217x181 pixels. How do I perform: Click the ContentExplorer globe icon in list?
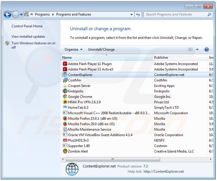tap(65, 75)
